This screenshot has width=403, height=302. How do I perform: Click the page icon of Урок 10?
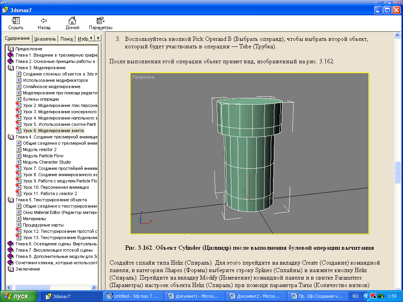(x=18, y=187)
